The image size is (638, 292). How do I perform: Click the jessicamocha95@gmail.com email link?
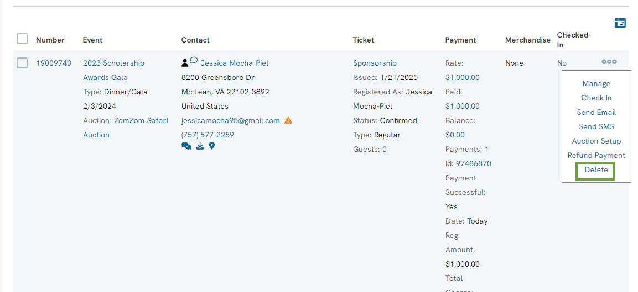click(231, 121)
